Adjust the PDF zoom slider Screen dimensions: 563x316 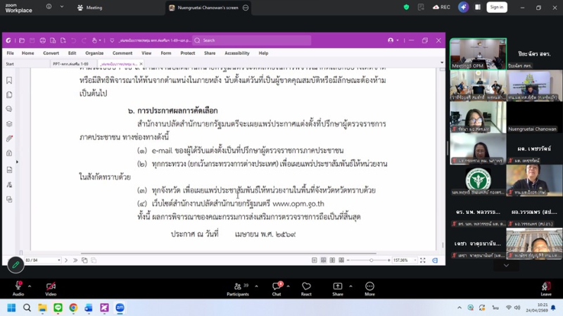371,260
